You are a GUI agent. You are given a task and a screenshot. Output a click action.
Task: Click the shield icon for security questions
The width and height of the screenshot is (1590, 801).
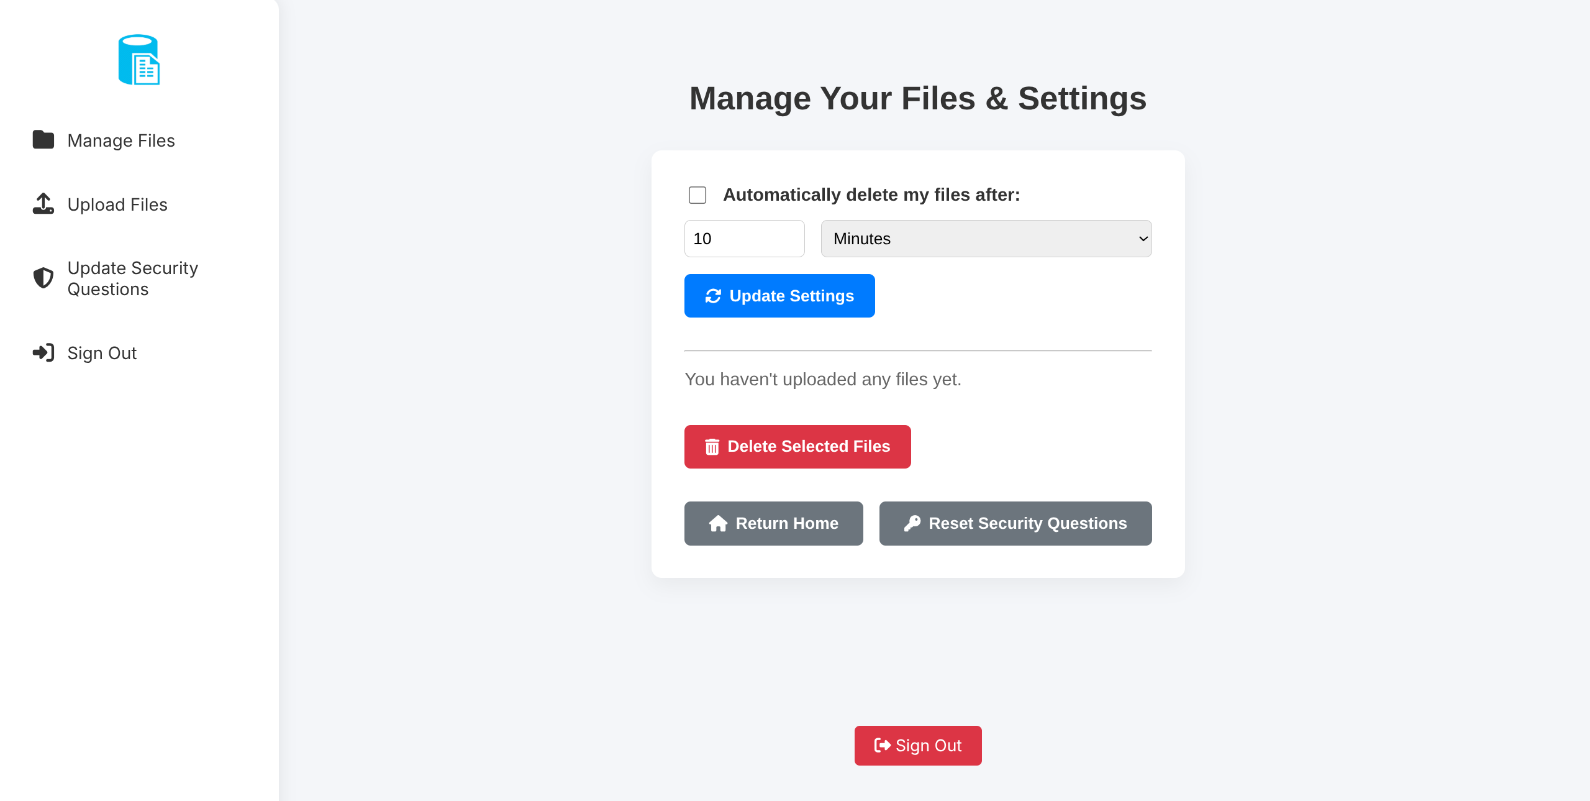[43, 278]
